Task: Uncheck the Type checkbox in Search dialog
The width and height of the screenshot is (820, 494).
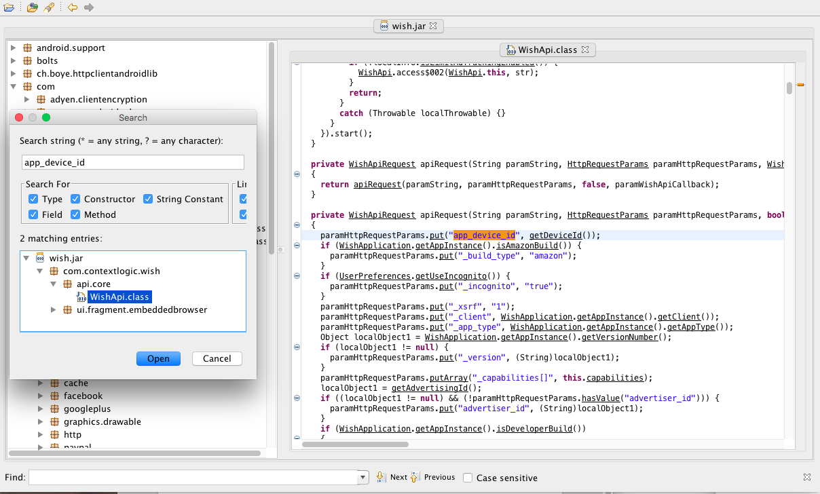Action: (x=33, y=199)
